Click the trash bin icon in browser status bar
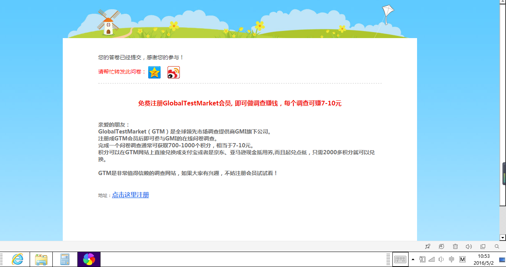Screen dimensions: 506x267 point(455,246)
